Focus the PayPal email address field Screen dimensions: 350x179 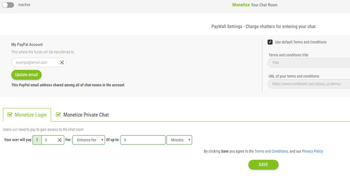click(x=35, y=62)
